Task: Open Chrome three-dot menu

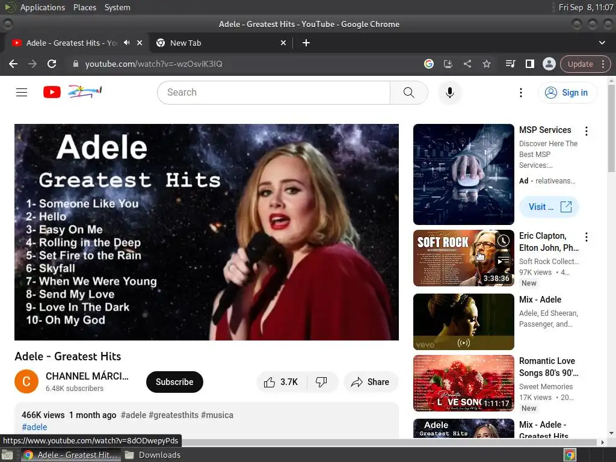Action: pyautogui.click(x=603, y=64)
